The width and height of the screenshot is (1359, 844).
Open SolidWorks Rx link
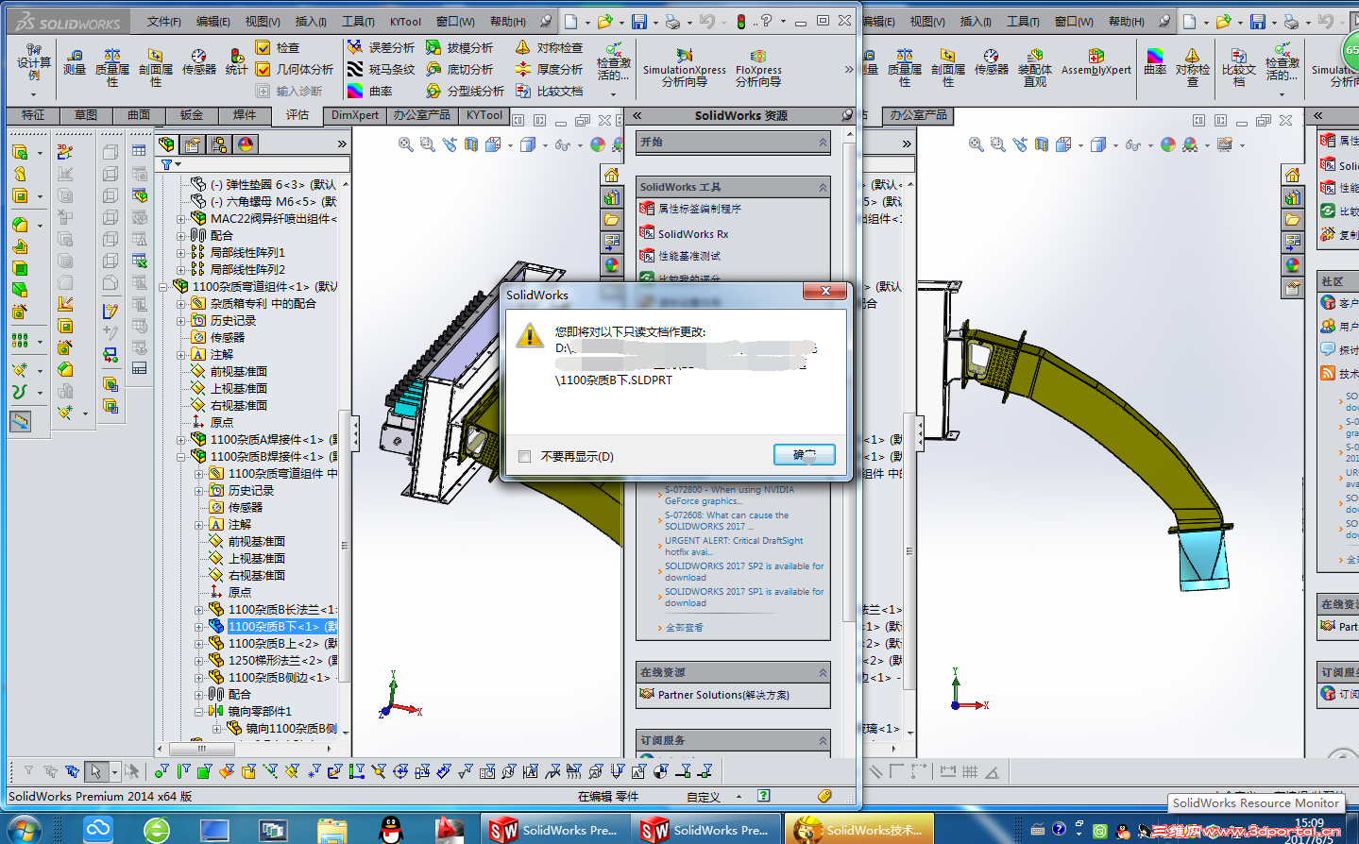pos(693,234)
